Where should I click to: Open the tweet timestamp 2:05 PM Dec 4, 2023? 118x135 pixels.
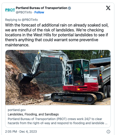(21, 132)
